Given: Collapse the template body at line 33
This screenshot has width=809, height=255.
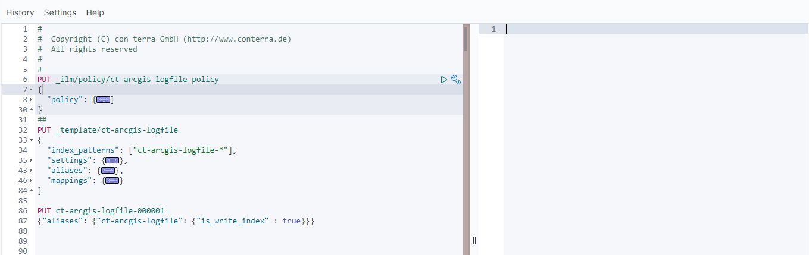Looking at the screenshot, I should pos(31,140).
